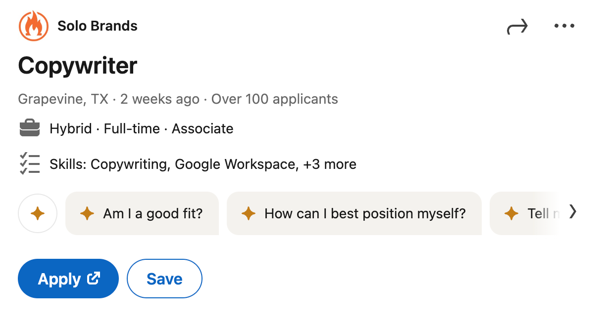The image size is (608, 323).
Task: Select the circular AI sparkle icon
Action: point(37,213)
